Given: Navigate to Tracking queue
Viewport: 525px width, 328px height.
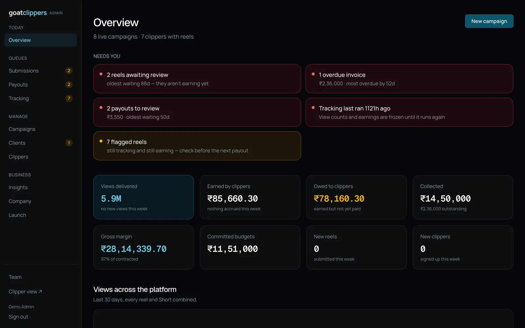Looking at the screenshot, I should [x=41, y=98].
